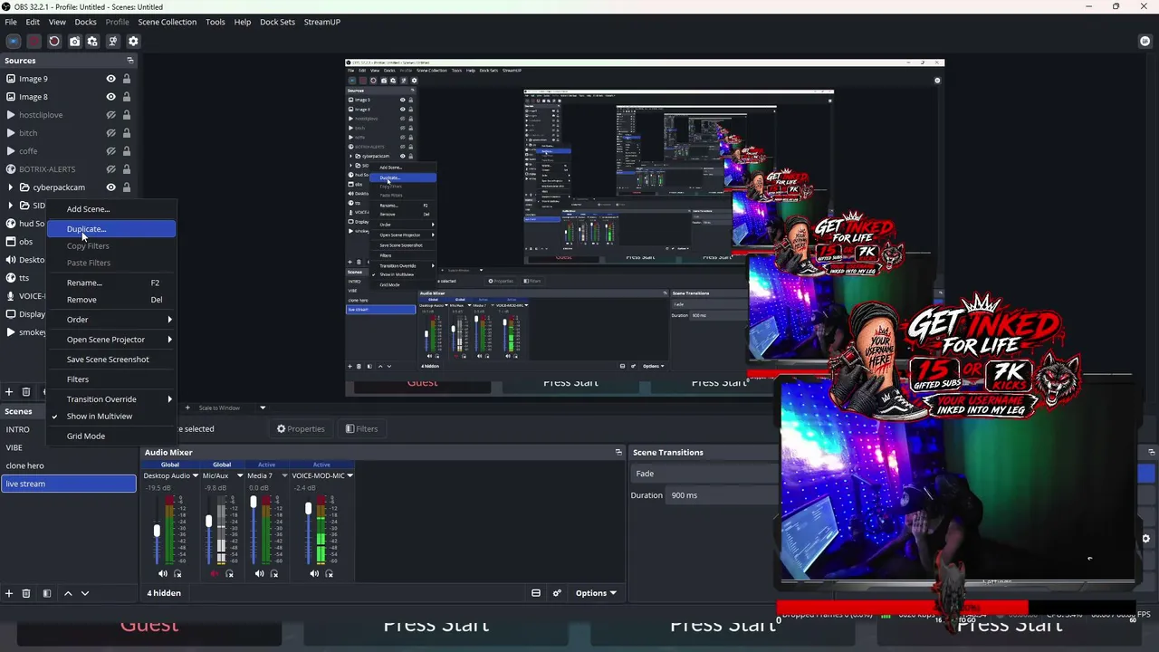Expand the cyberpackcam group
The image size is (1159, 652).
point(11,187)
